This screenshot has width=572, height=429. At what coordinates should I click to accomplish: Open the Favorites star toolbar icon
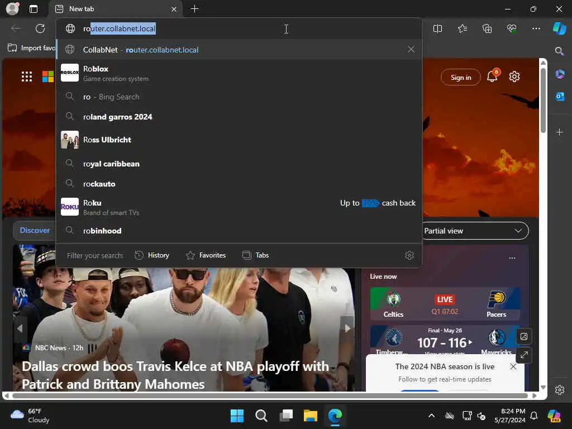(462, 28)
